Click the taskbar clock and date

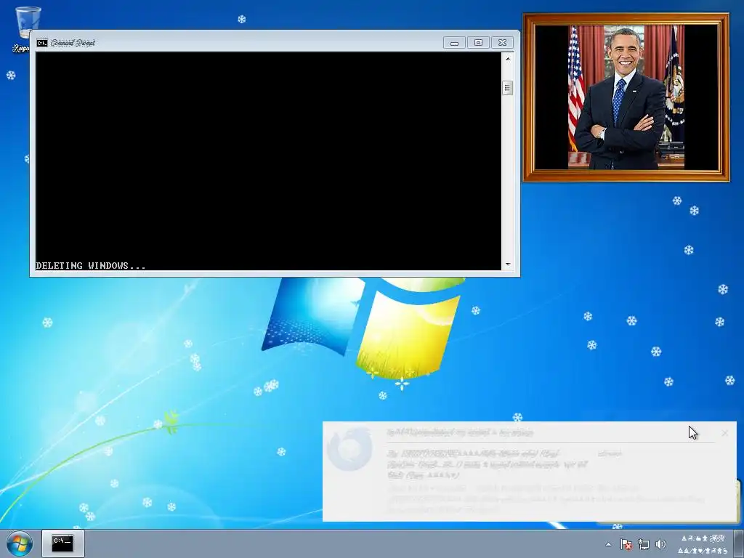tap(703, 544)
